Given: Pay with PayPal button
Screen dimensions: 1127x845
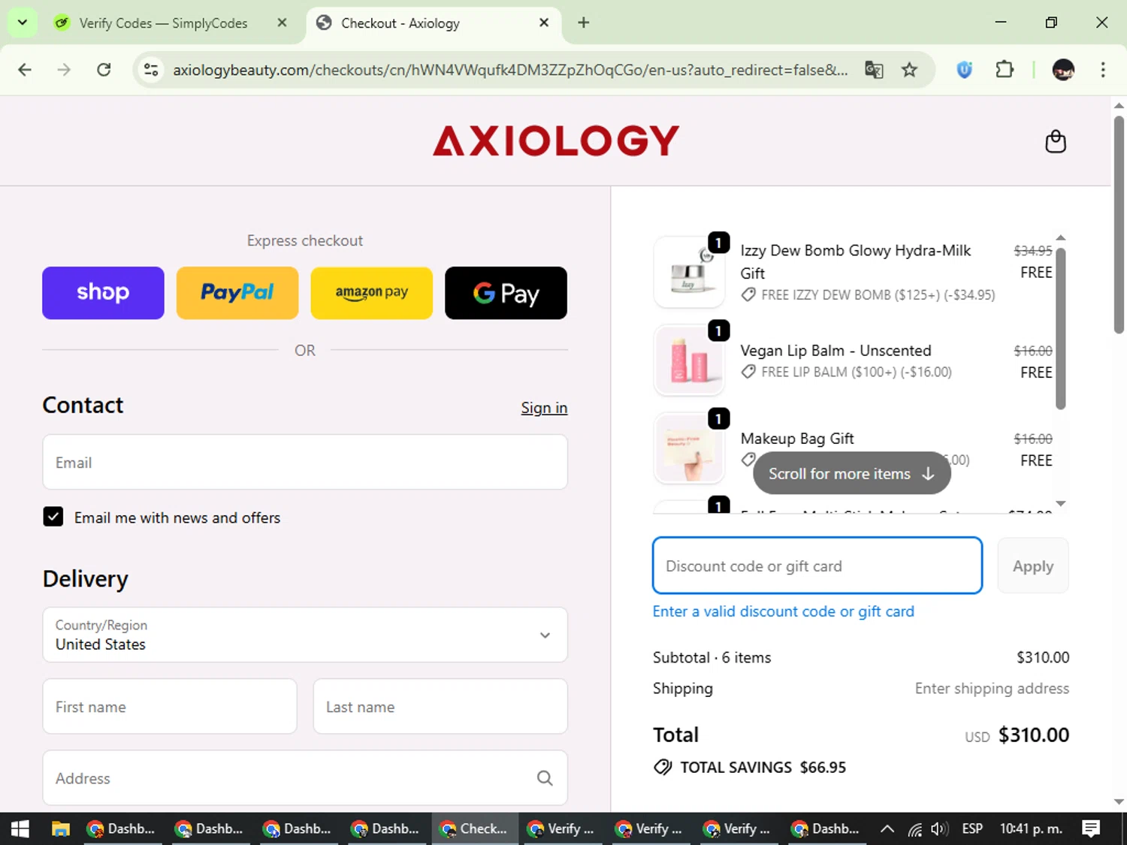Looking at the screenshot, I should [x=237, y=293].
